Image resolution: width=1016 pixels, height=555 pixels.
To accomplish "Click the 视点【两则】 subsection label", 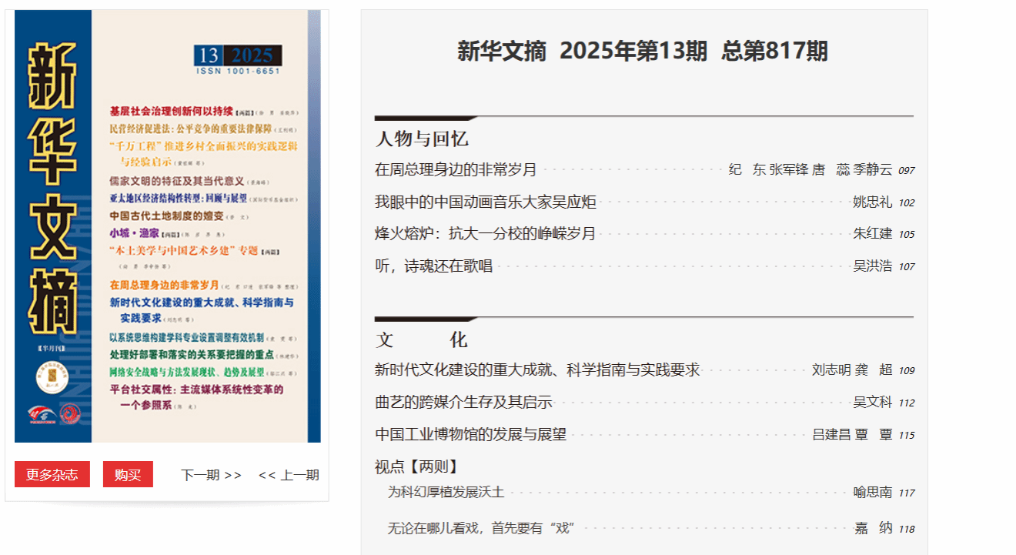I will point(416,466).
